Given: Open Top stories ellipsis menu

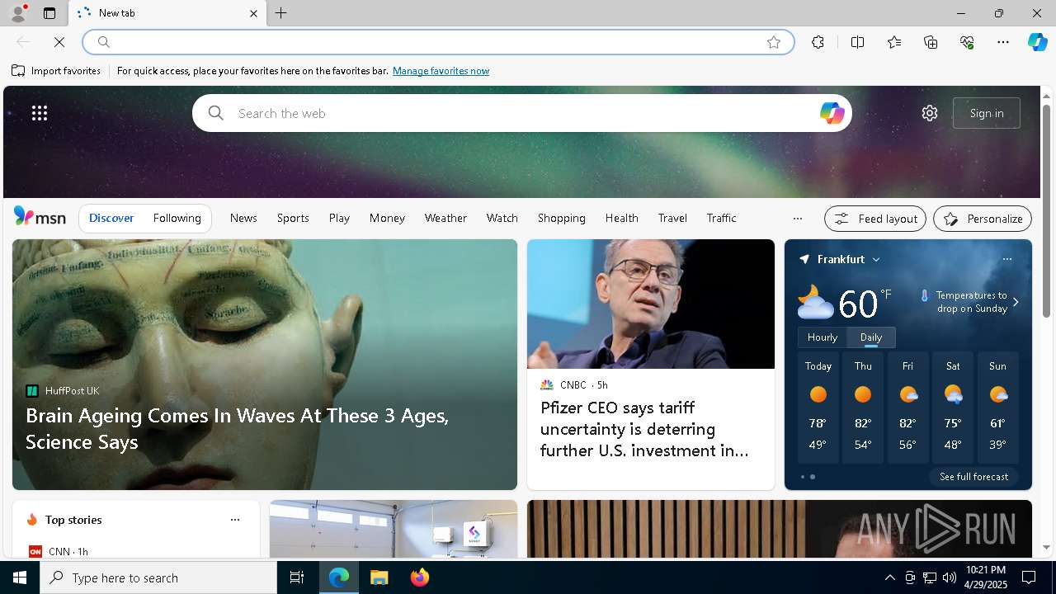Looking at the screenshot, I should (x=235, y=520).
